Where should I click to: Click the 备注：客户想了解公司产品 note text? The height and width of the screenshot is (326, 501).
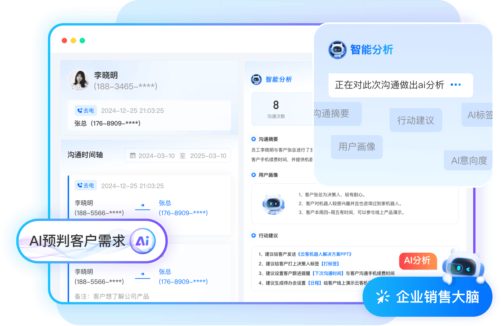(112, 296)
